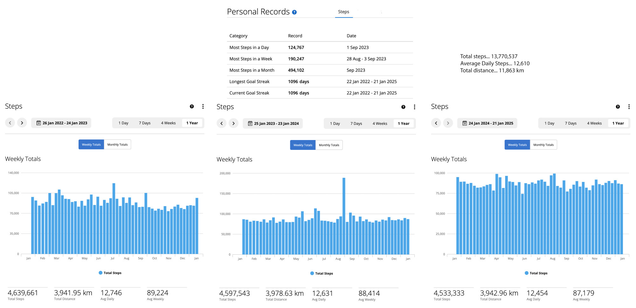636x308 pixels.
Task: Click Current Goal Streak row label
Action: (x=249, y=93)
